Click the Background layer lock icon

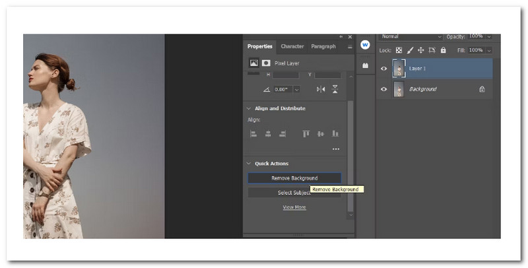482,89
